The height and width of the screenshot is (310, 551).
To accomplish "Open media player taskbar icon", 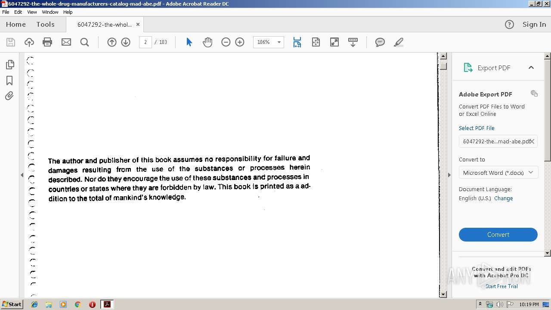I will (63, 304).
